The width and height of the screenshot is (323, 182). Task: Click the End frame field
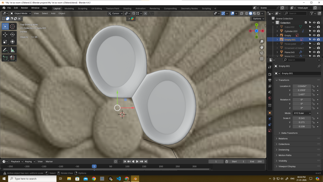coord(256,162)
